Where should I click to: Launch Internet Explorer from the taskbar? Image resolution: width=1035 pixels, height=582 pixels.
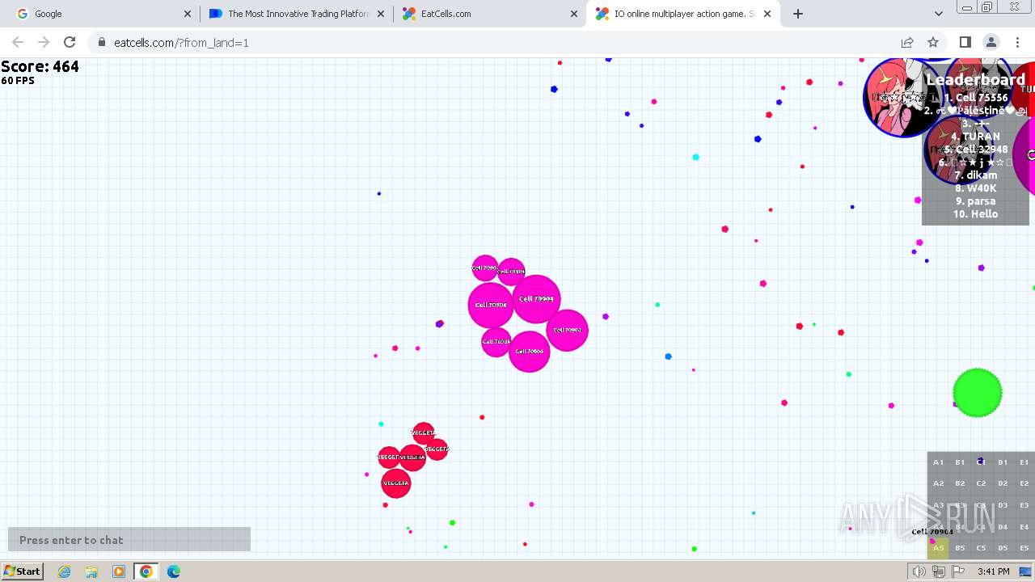(65, 571)
